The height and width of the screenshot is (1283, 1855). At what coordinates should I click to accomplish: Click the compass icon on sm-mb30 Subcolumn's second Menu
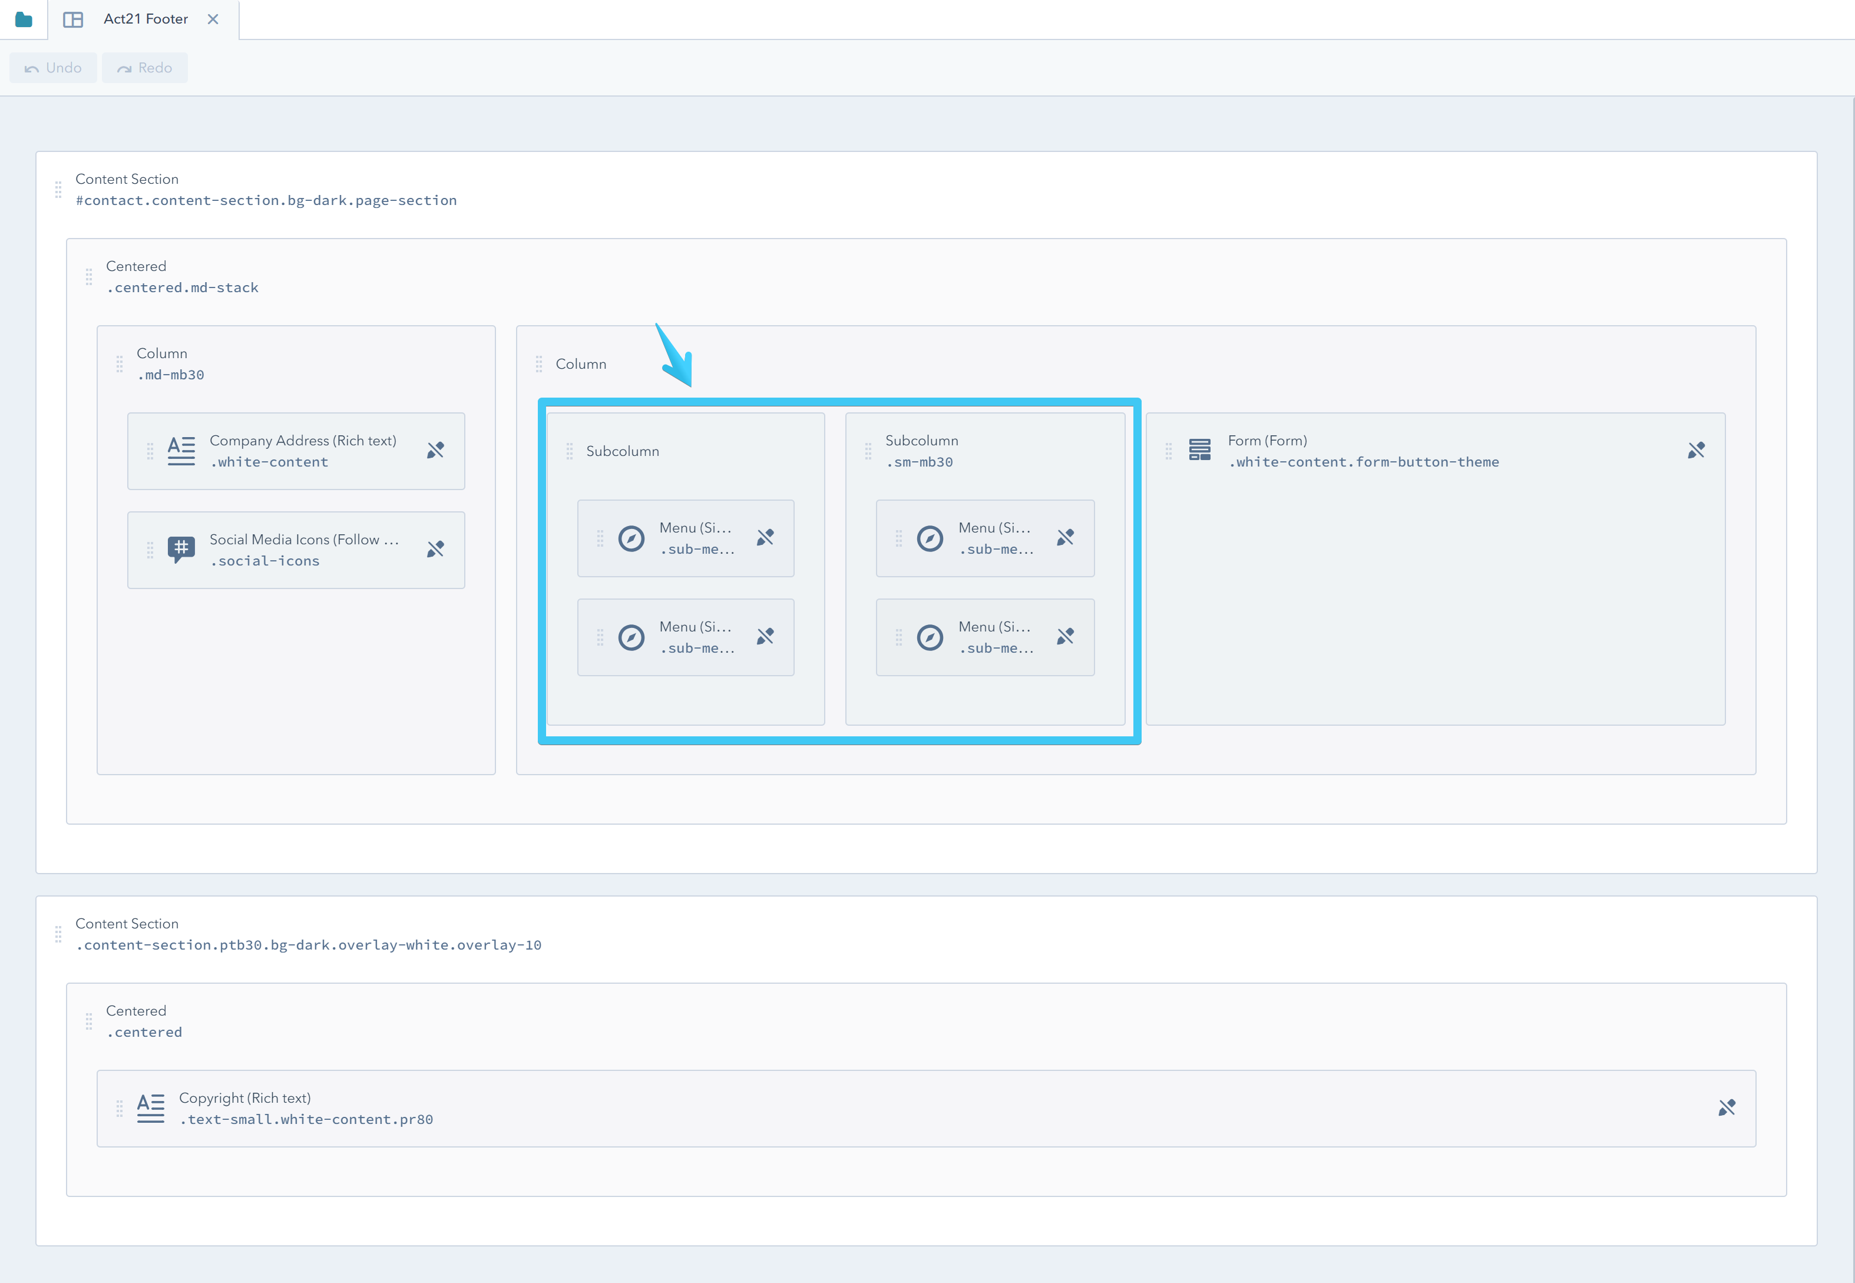click(931, 637)
